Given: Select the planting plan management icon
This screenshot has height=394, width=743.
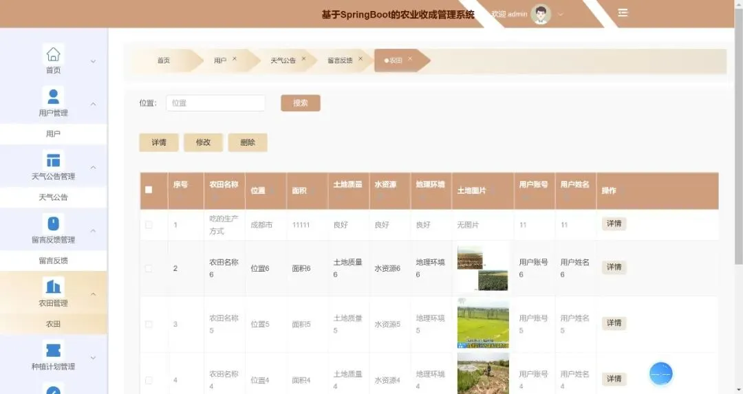Looking at the screenshot, I should (x=53, y=350).
